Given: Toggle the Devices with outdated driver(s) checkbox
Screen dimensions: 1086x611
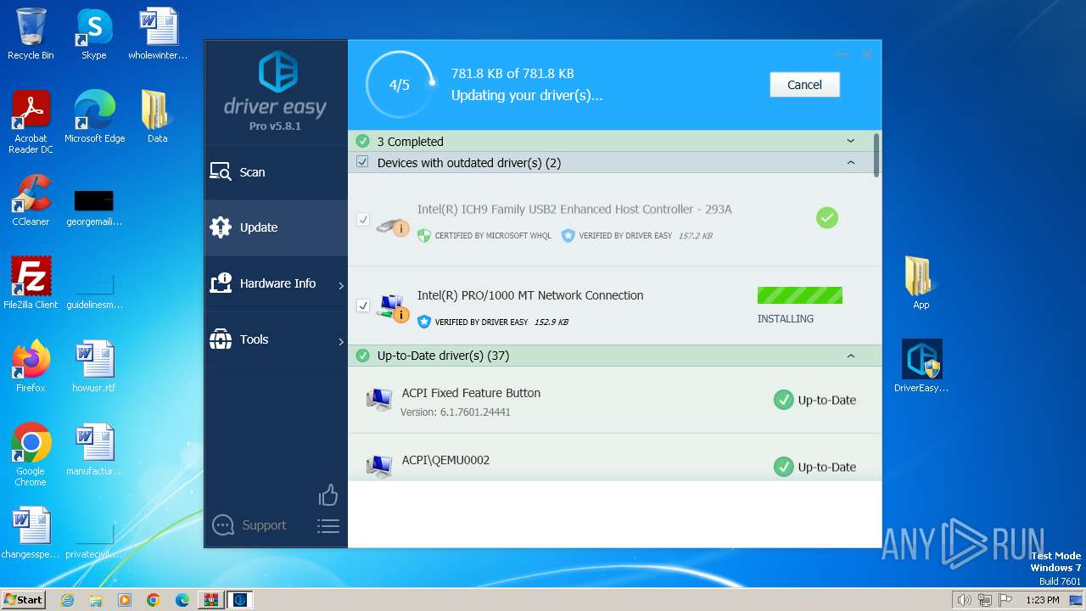Looking at the screenshot, I should [362, 162].
